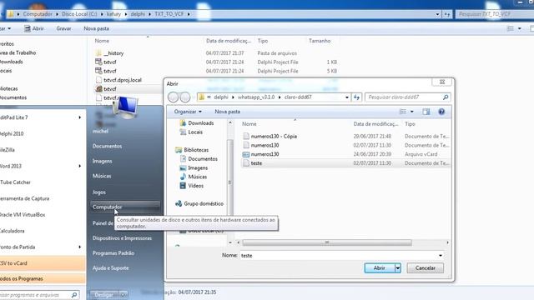Click the Start menu search programs field
Screen dimensions: 534x300
[35, 295]
